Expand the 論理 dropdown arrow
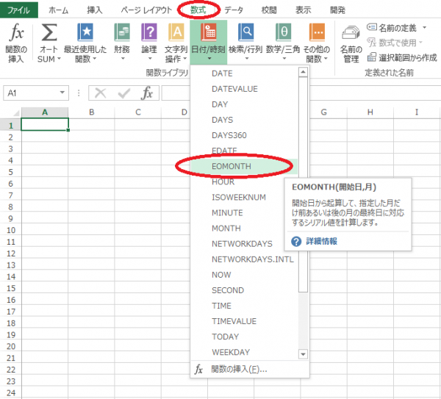Viewport: 441px width, 399px height. point(150,59)
